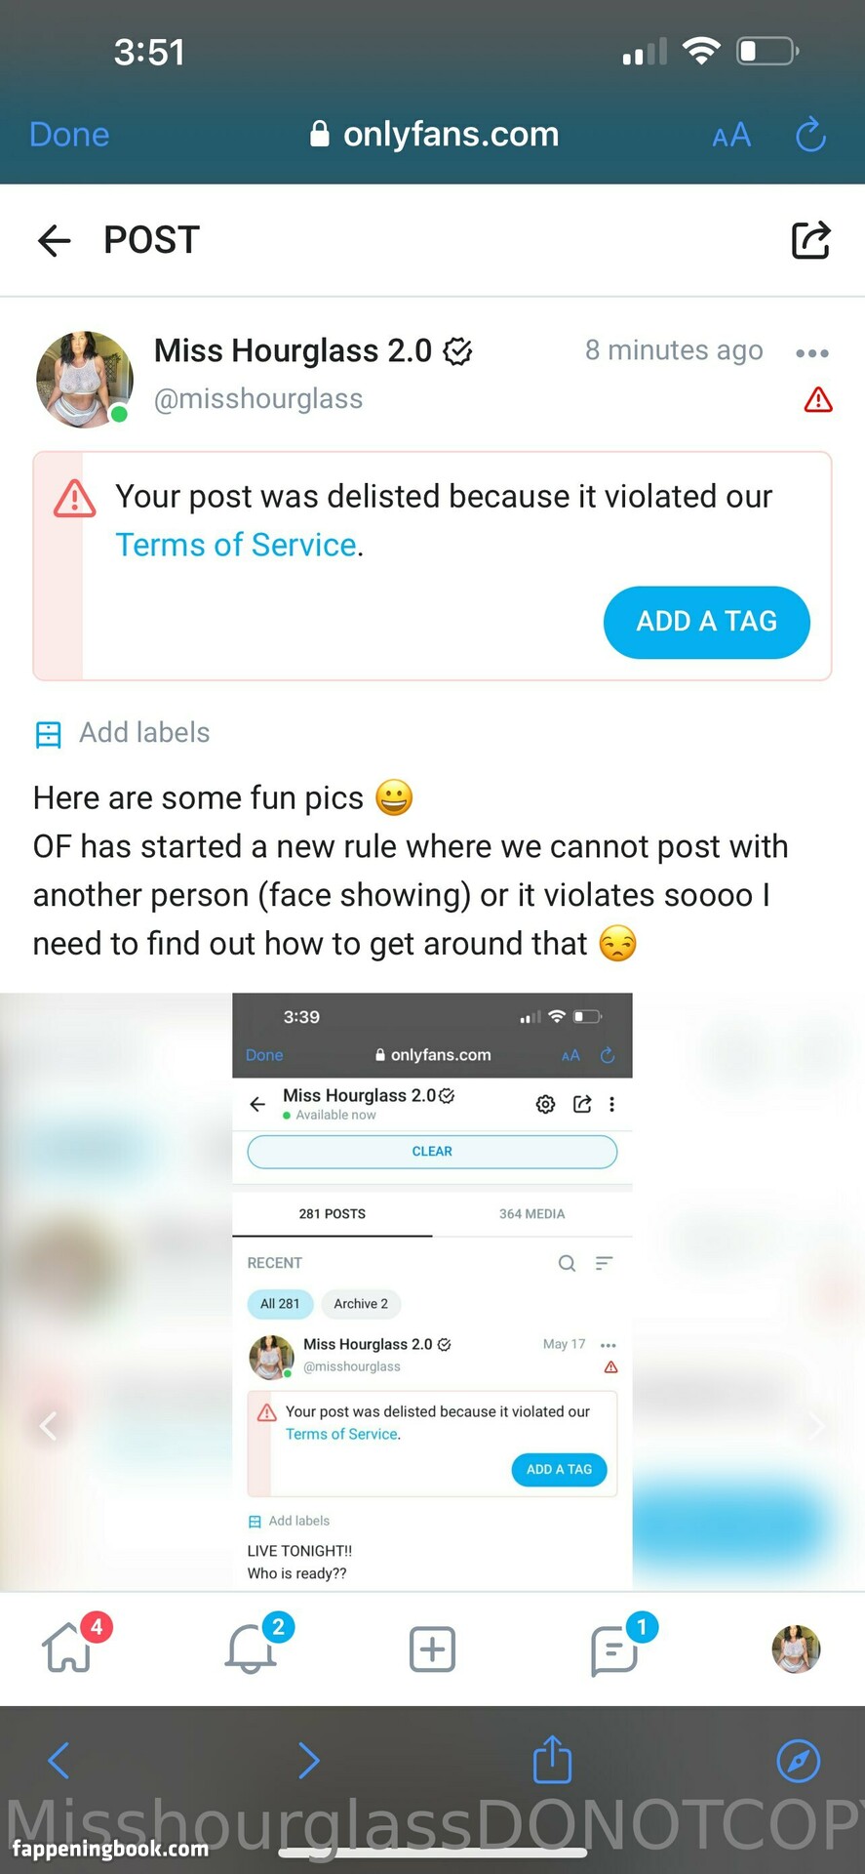Open the home feed icon
The height and width of the screenshot is (1874, 865).
68,1648
